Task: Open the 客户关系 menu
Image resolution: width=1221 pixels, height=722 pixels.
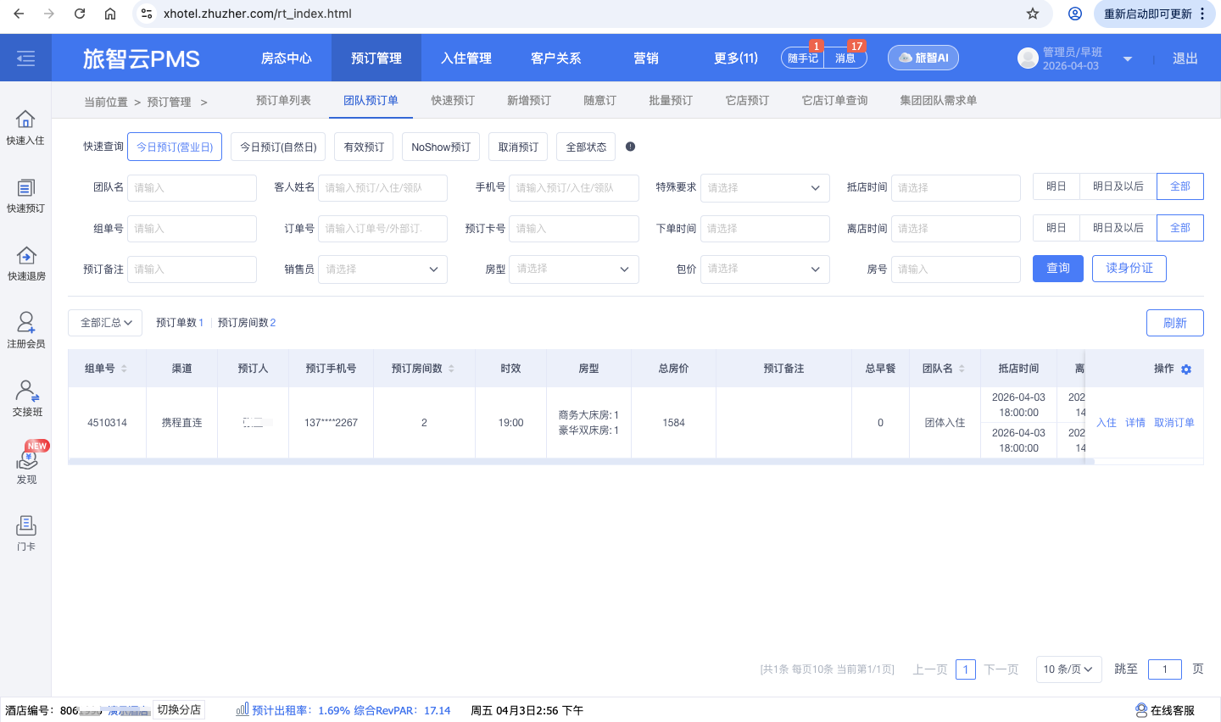Action: point(556,58)
